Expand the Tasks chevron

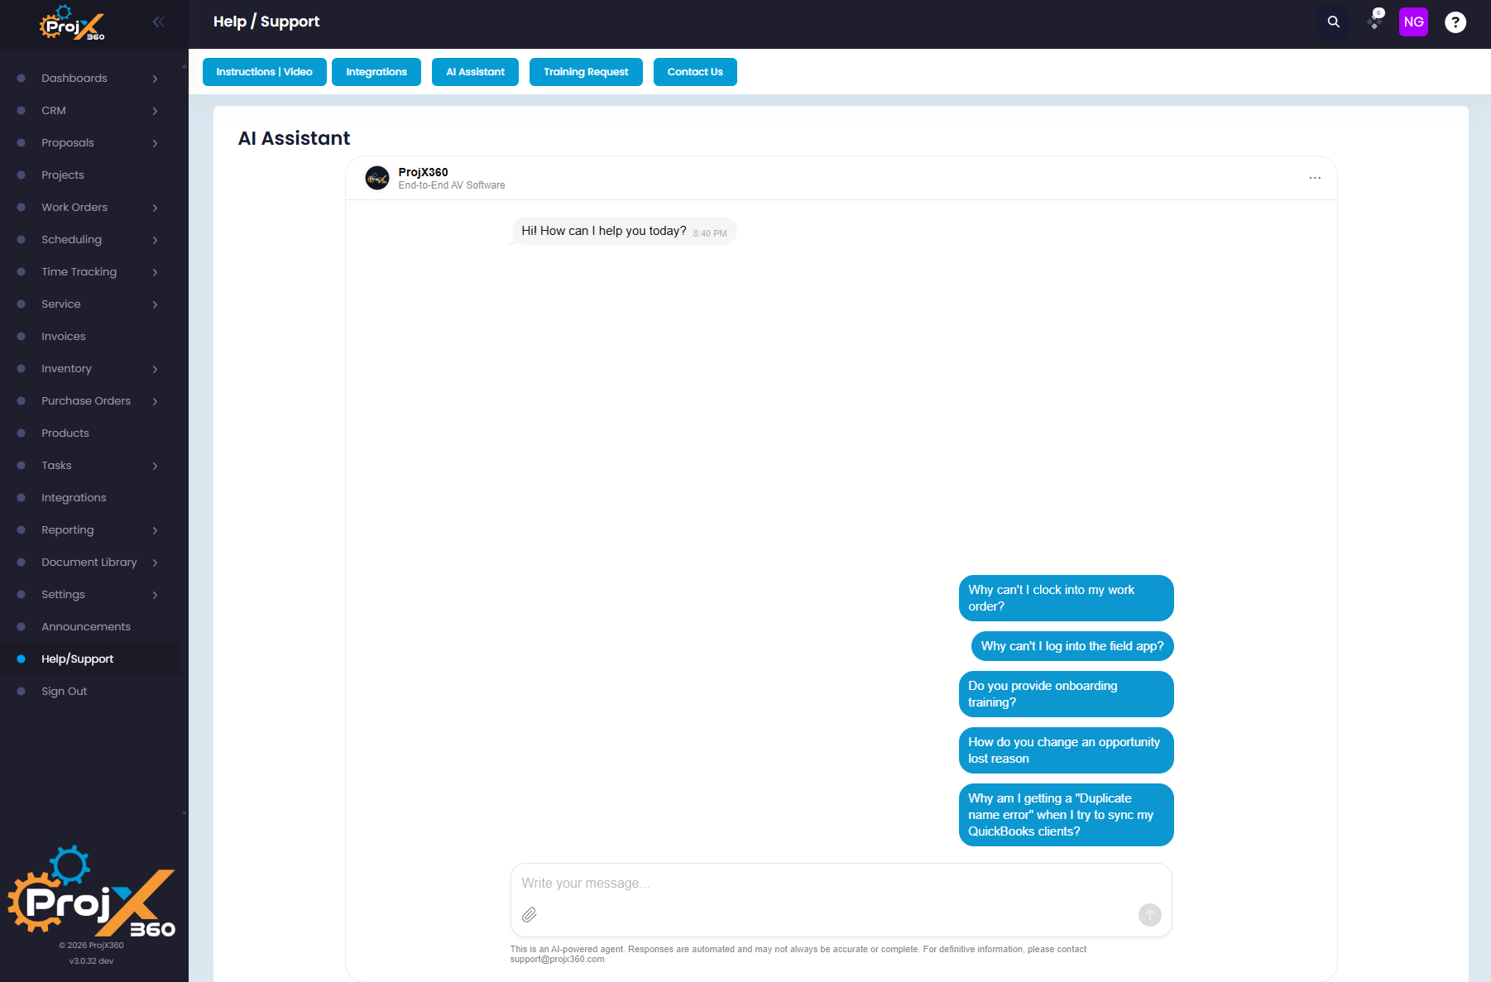(x=155, y=466)
